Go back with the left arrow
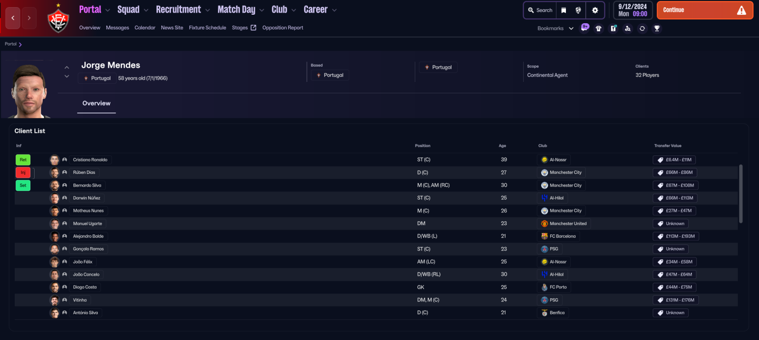This screenshot has width=759, height=340. 13,18
